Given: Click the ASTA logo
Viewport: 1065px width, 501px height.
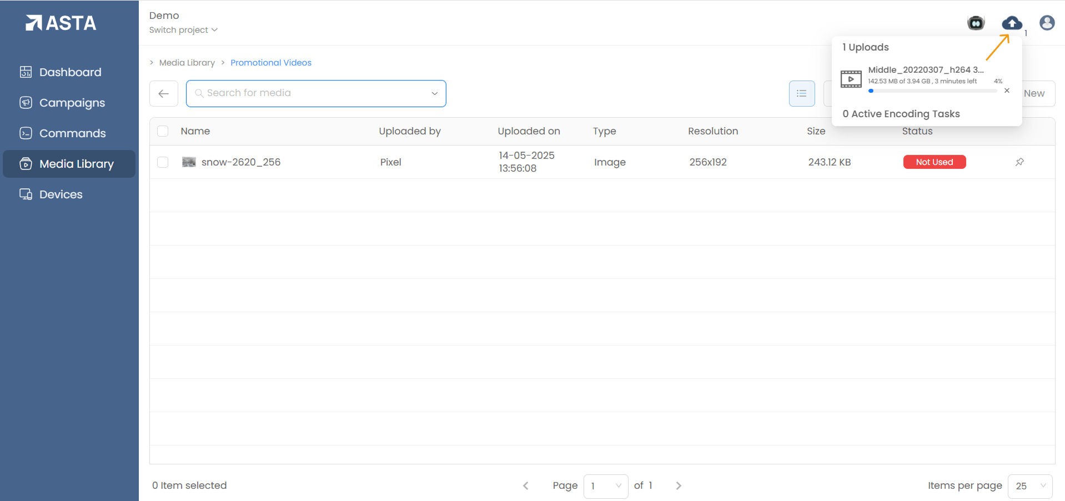Looking at the screenshot, I should pyautogui.click(x=61, y=23).
